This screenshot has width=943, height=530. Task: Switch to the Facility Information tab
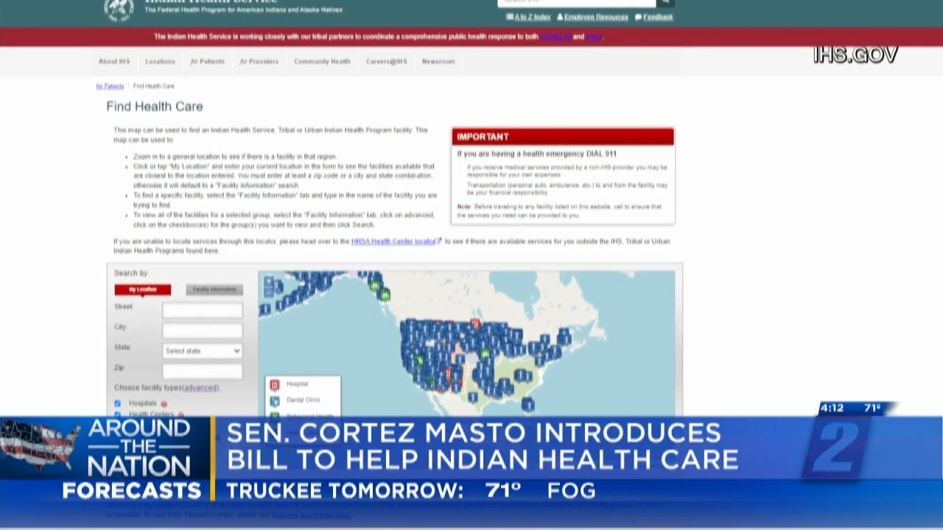214,290
